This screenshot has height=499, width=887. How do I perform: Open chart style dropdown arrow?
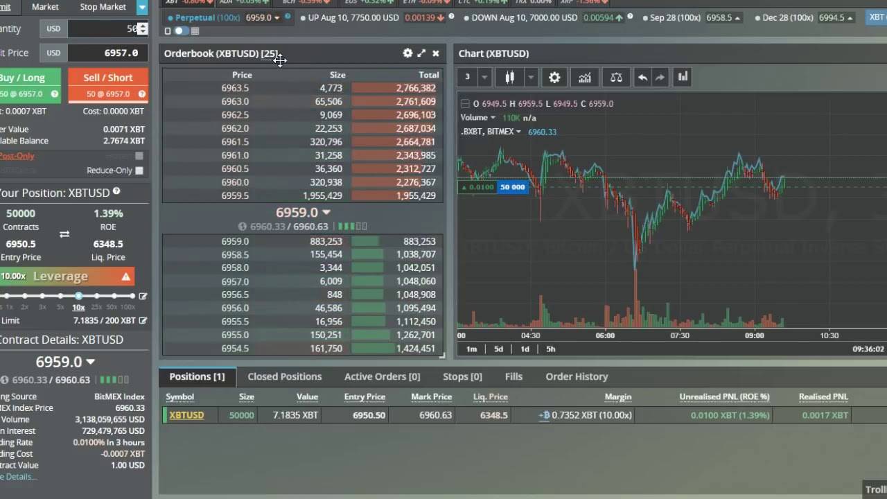tap(531, 78)
